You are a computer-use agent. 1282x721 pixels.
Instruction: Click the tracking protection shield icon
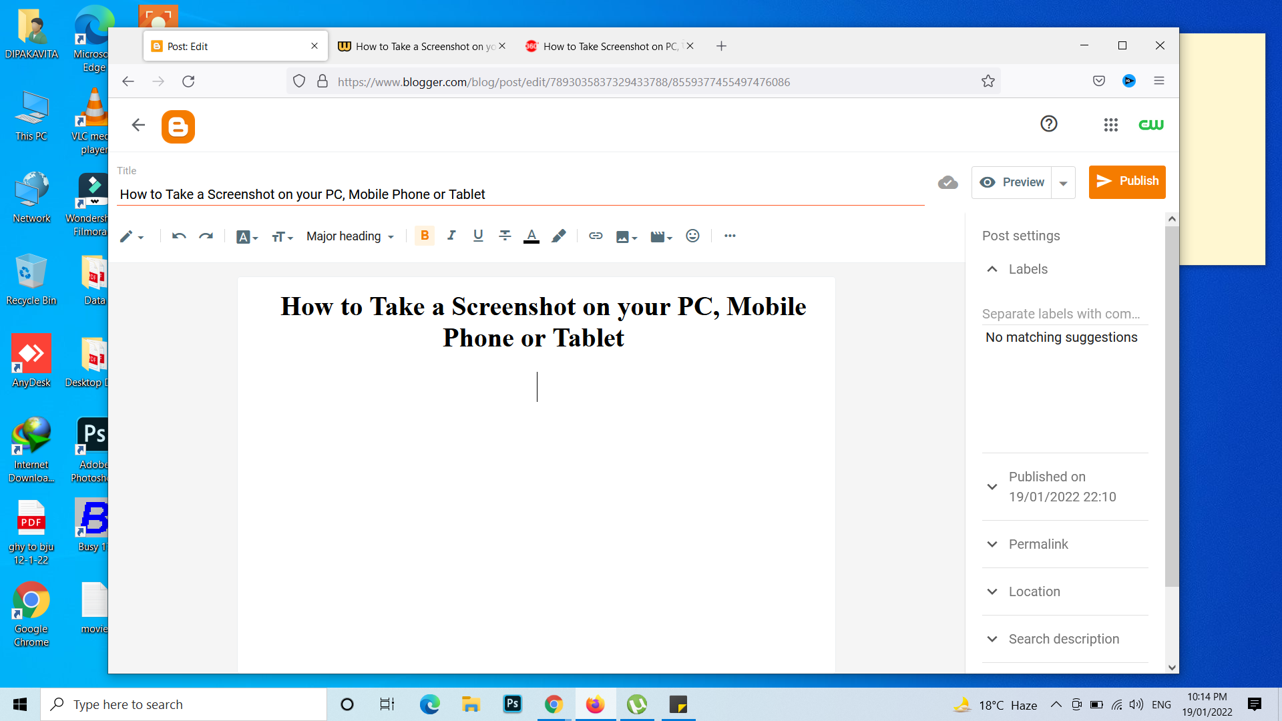pos(299,81)
